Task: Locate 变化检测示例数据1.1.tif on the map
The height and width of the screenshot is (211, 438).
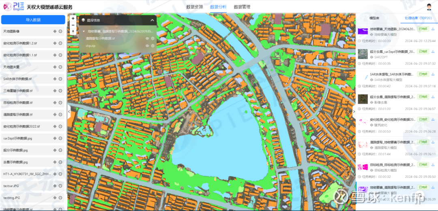Action: click(x=55, y=55)
